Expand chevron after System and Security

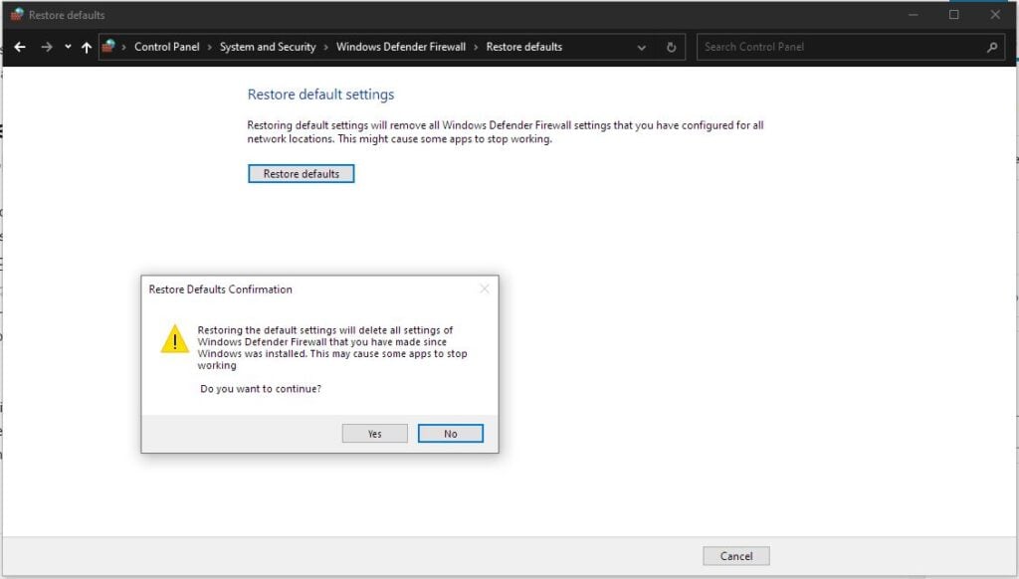[x=326, y=47]
